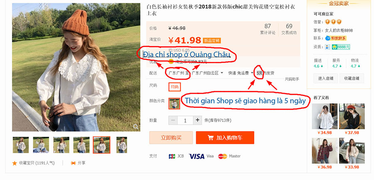
Task: Click the magnifier zoom icon on product photo
Action: 136,126
